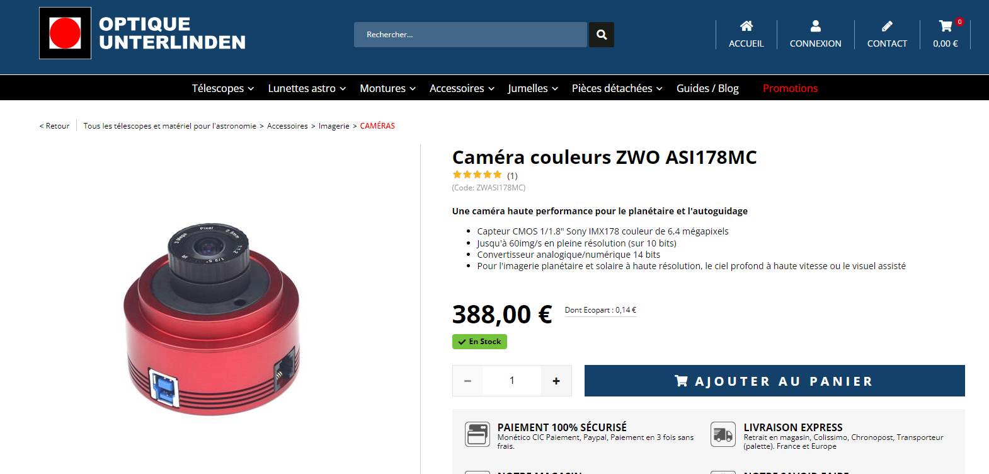This screenshot has width=989, height=474.
Task: Click the Rechercher search field
Action: click(471, 35)
